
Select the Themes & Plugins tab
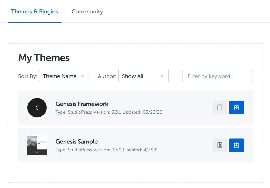(35, 12)
